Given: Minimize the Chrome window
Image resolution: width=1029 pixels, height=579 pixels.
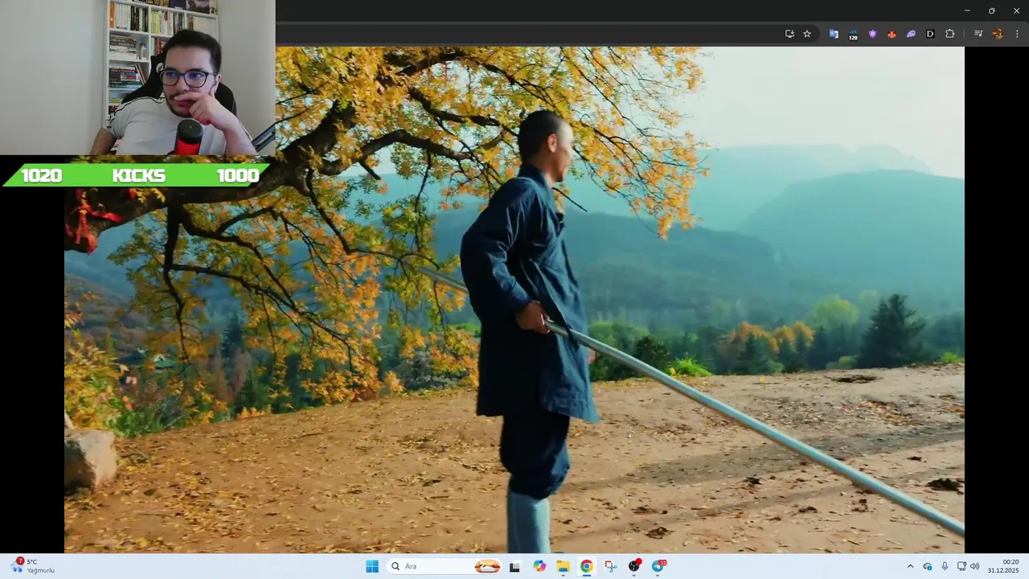Looking at the screenshot, I should [967, 10].
